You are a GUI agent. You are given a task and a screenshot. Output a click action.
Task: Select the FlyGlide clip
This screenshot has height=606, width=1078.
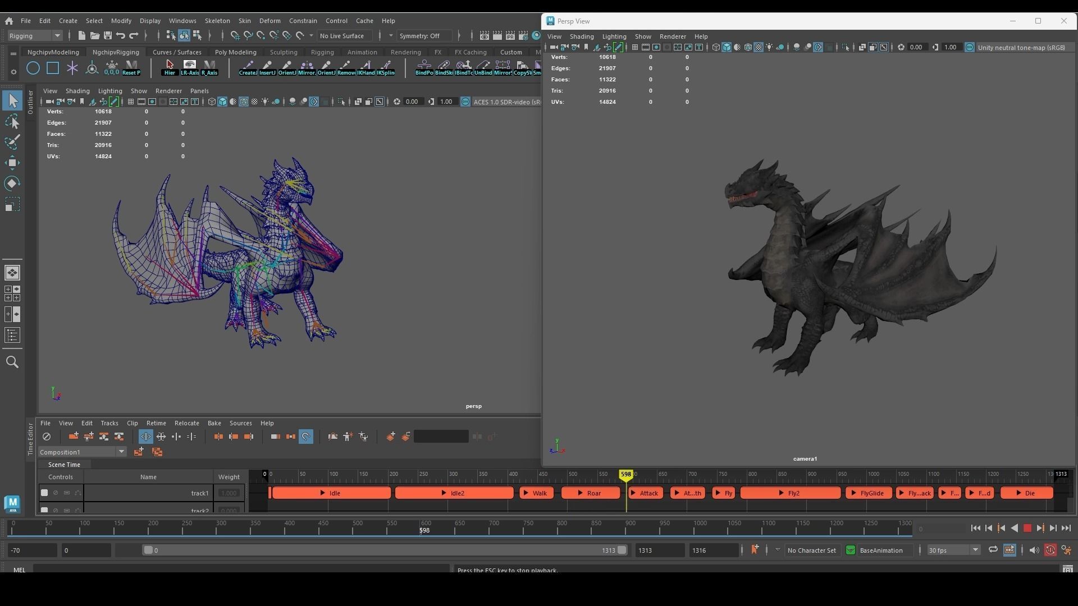868,493
